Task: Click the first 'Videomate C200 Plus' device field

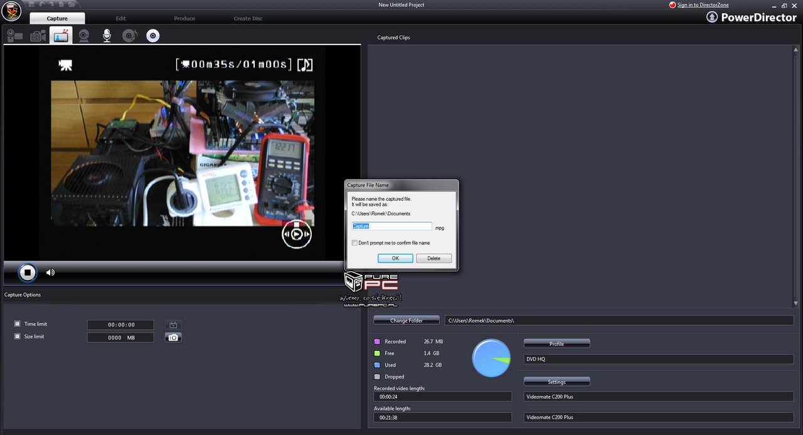Action: (x=659, y=397)
